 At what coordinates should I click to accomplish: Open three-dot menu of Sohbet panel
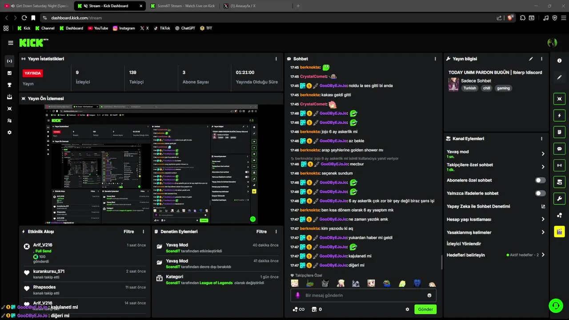(x=435, y=59)
